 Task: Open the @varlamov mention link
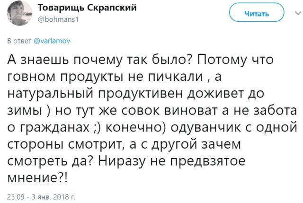52,41
